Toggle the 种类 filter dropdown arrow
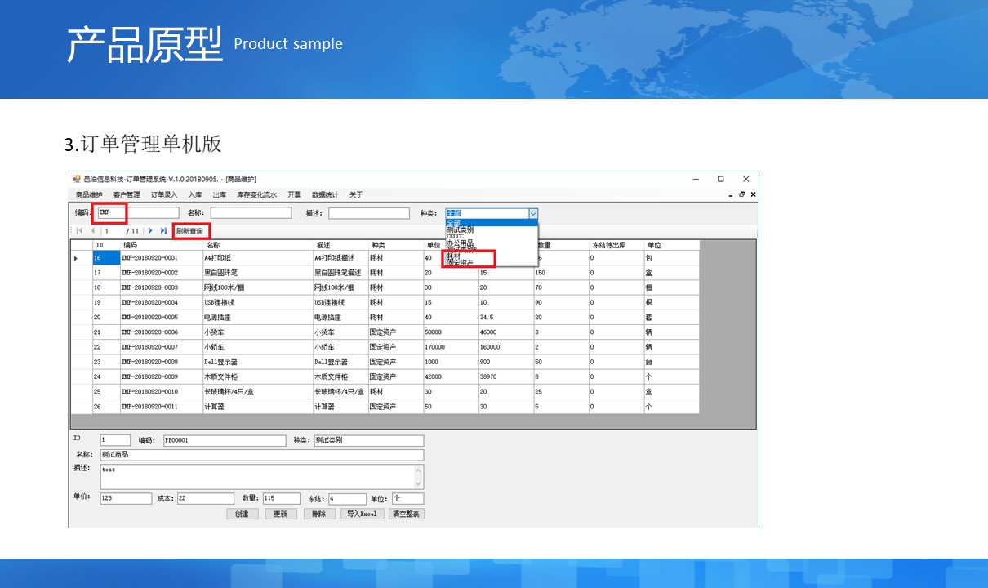This screenshot has width=988, height=588. pos(533,213)
